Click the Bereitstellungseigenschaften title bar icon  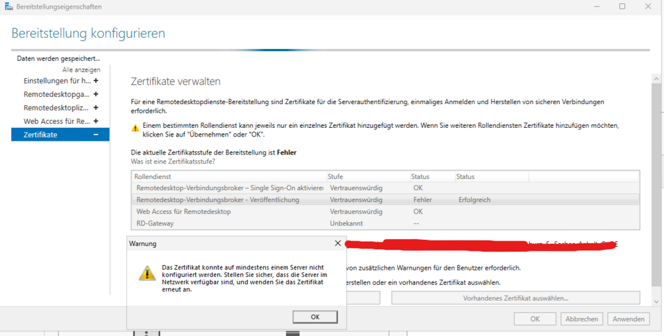point(8,7)
